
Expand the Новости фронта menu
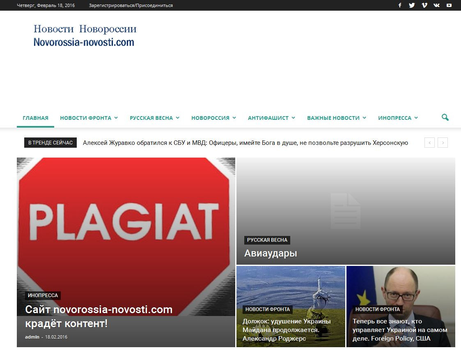pos(89,118)
